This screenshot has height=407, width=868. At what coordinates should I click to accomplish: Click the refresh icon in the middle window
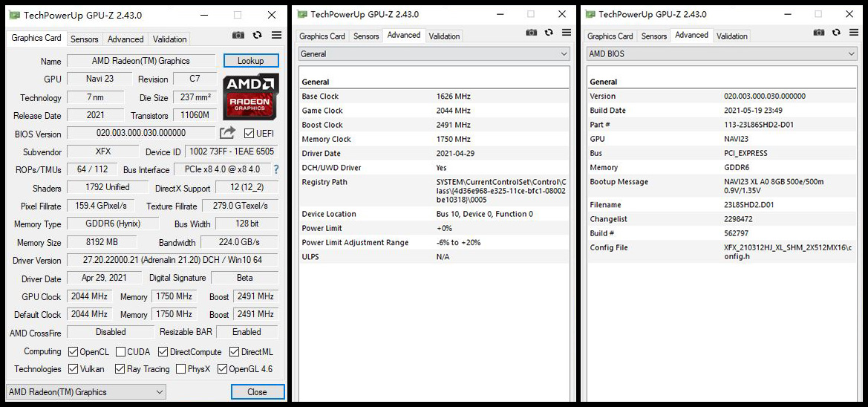pyautogui.click(x=549, y=32)
